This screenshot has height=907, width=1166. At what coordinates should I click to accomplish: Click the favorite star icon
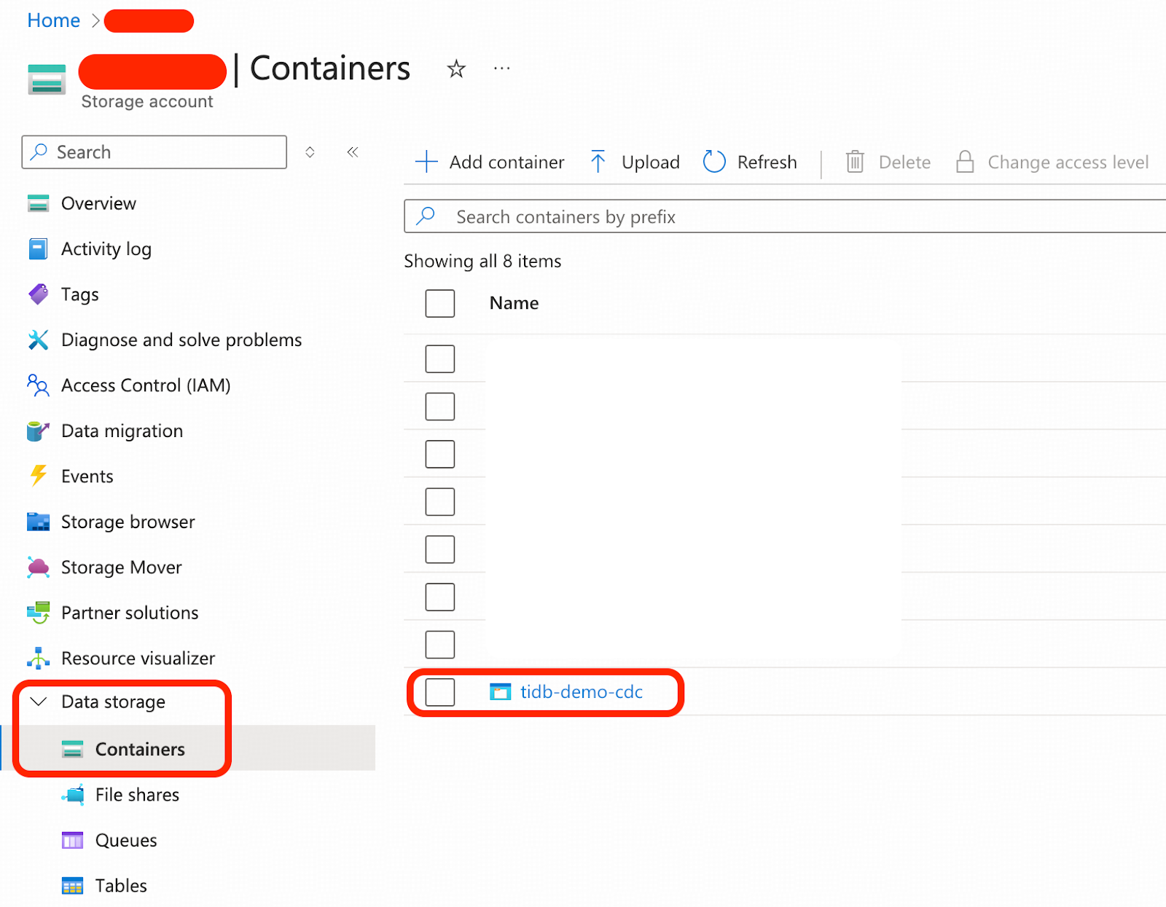[456, 69]
